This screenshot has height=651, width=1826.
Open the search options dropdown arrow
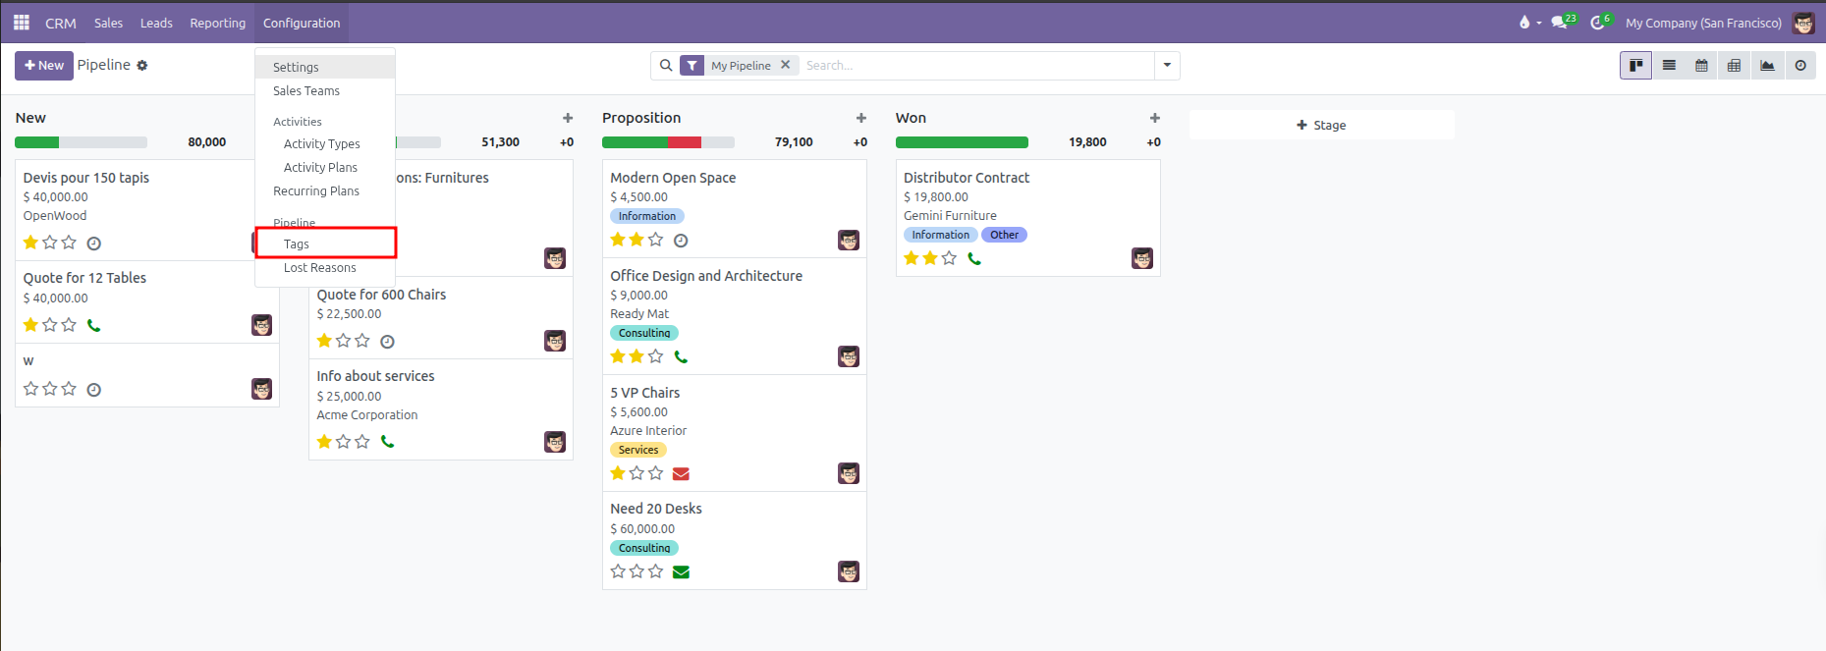tap(1167, 66)
